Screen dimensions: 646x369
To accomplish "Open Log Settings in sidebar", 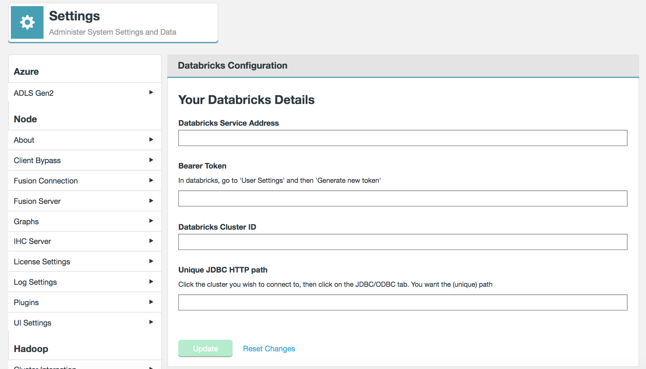I will point(35,282).
